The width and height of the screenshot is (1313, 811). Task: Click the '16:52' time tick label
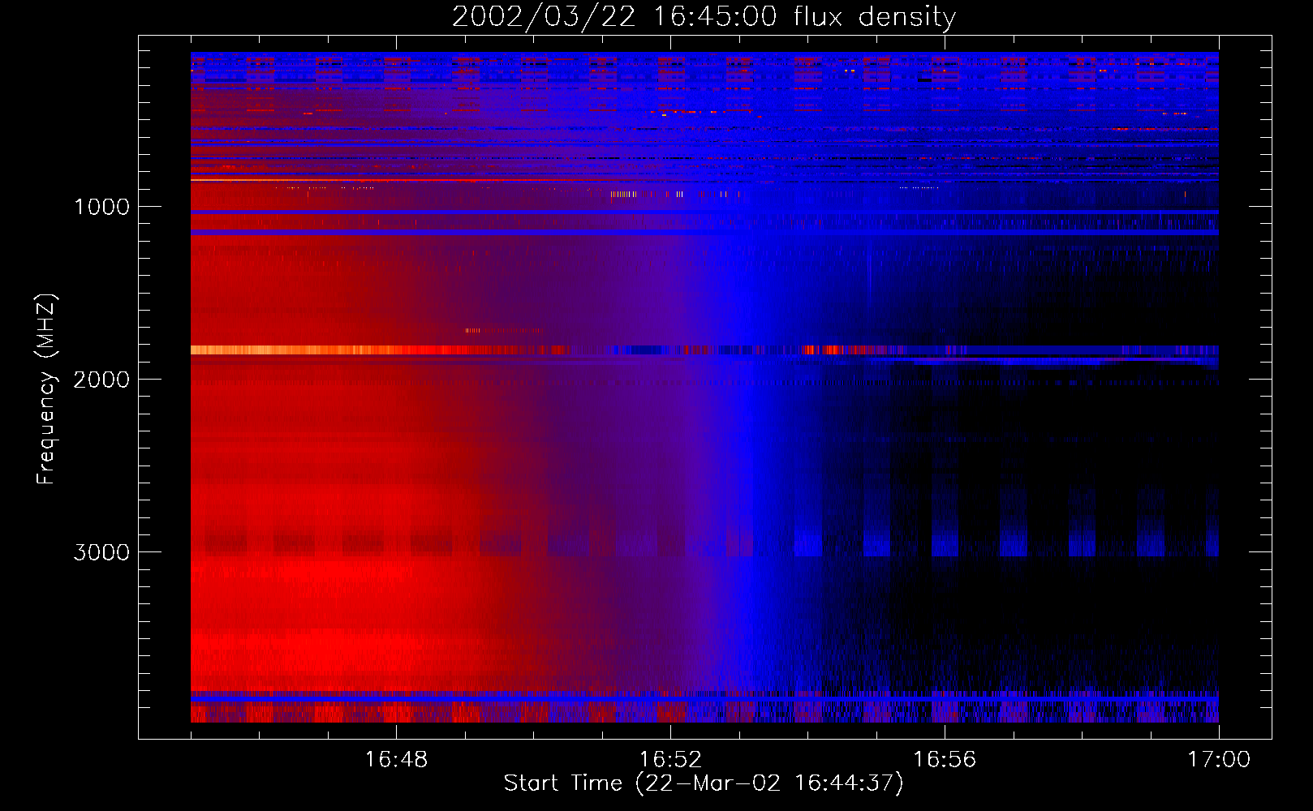pos(670,760)
